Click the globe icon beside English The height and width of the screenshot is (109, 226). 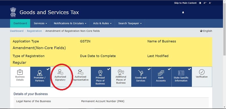pyautogui.click(x=201, y=31)
